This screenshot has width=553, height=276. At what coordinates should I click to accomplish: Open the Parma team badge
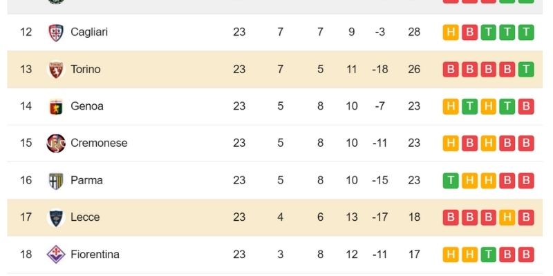pos(55,180)
